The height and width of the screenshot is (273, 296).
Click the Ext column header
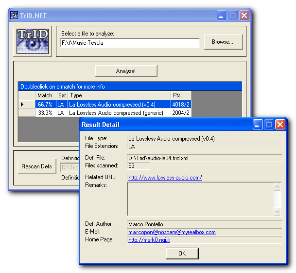pos(62,95)
